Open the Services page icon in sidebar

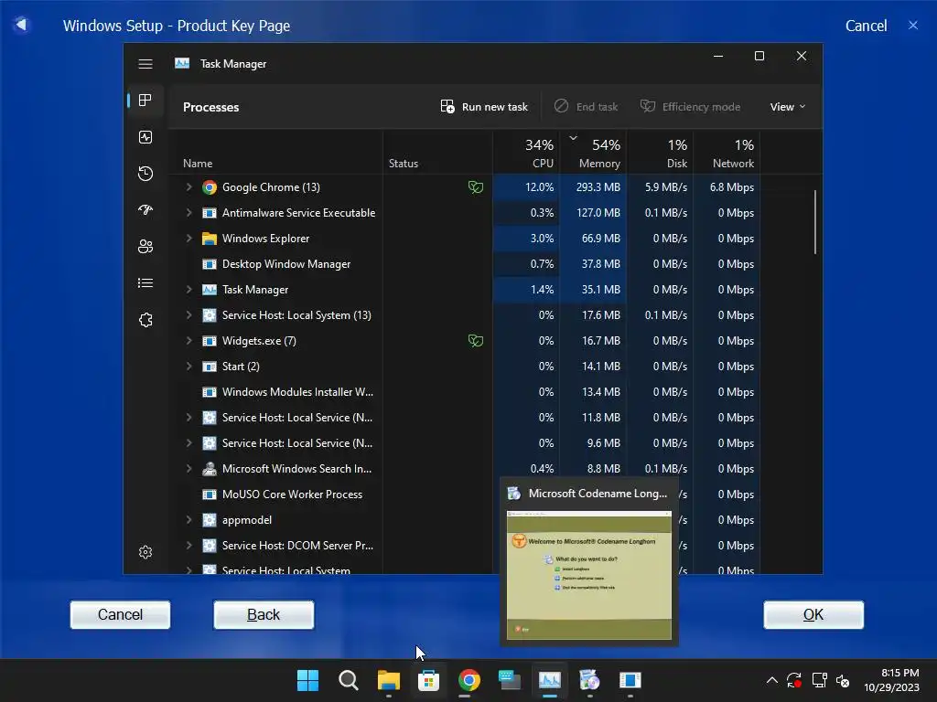tap(145, 320)
